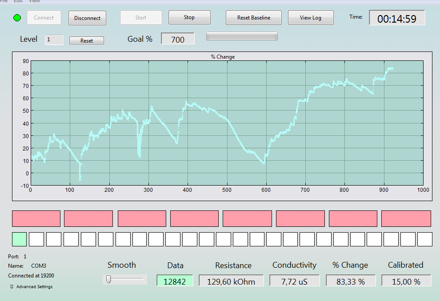Click the goal progress bar

(242, 36)
